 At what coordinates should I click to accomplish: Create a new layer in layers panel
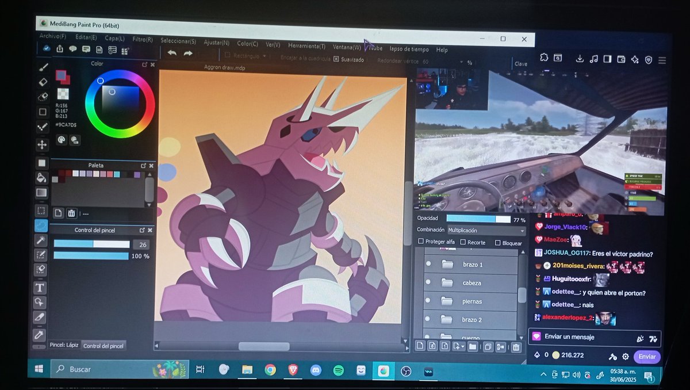420,346
